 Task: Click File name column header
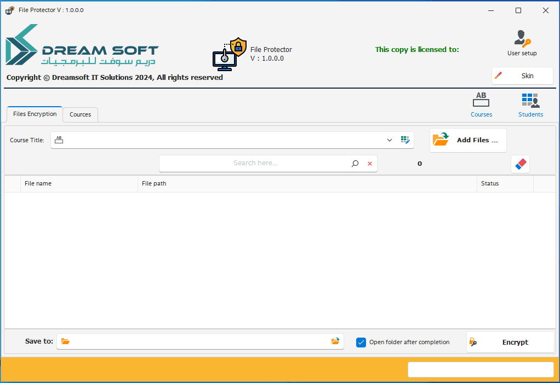[79, 183]
